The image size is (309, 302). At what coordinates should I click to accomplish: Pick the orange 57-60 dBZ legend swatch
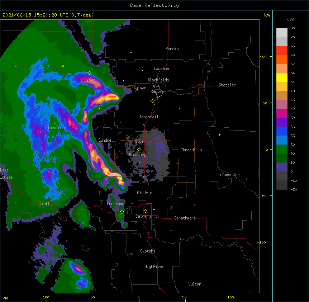[282, 59]
